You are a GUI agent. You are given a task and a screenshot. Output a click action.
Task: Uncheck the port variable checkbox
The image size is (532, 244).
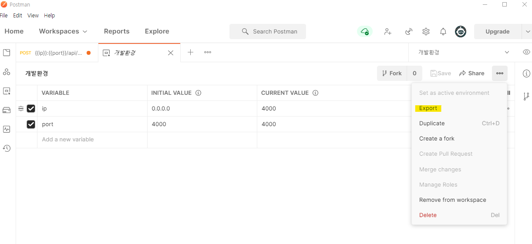point(31,124)
